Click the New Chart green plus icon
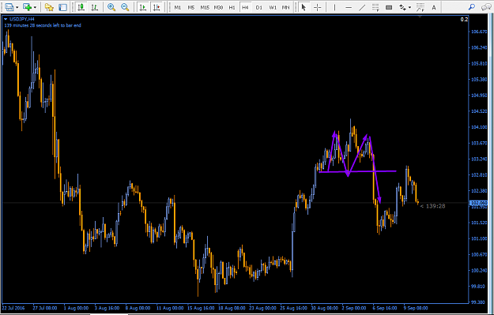 (27, 7)
